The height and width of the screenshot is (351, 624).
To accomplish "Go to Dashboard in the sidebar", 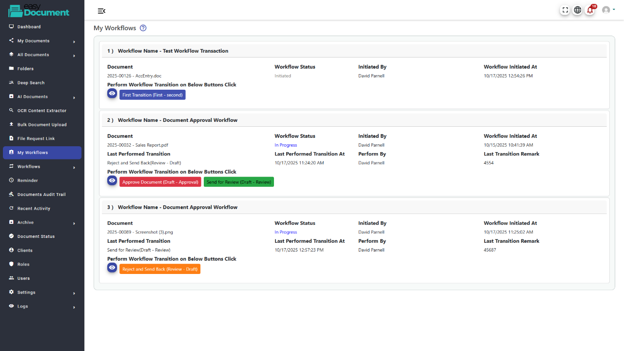I will point(29,27).
